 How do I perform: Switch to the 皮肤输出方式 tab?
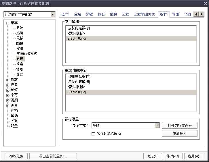(145, 14)
